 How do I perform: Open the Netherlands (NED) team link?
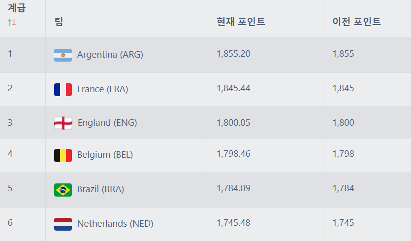tap(115, 224)
